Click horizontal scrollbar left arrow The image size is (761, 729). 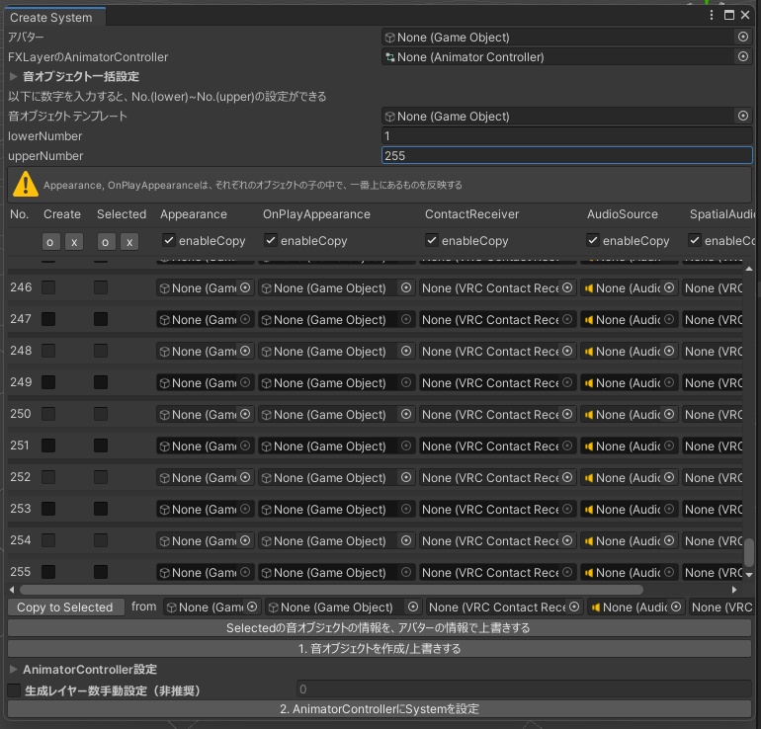click(12, 590)
